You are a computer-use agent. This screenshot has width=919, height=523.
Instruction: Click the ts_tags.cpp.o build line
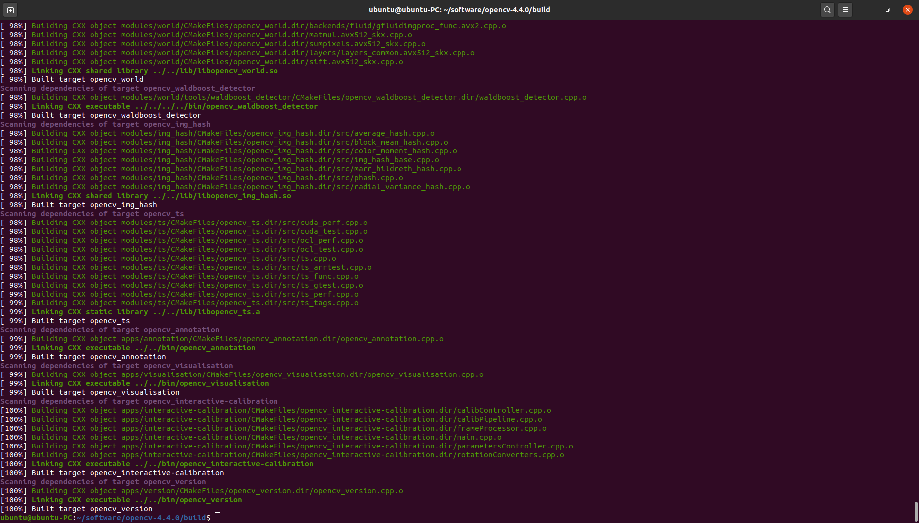180,303
